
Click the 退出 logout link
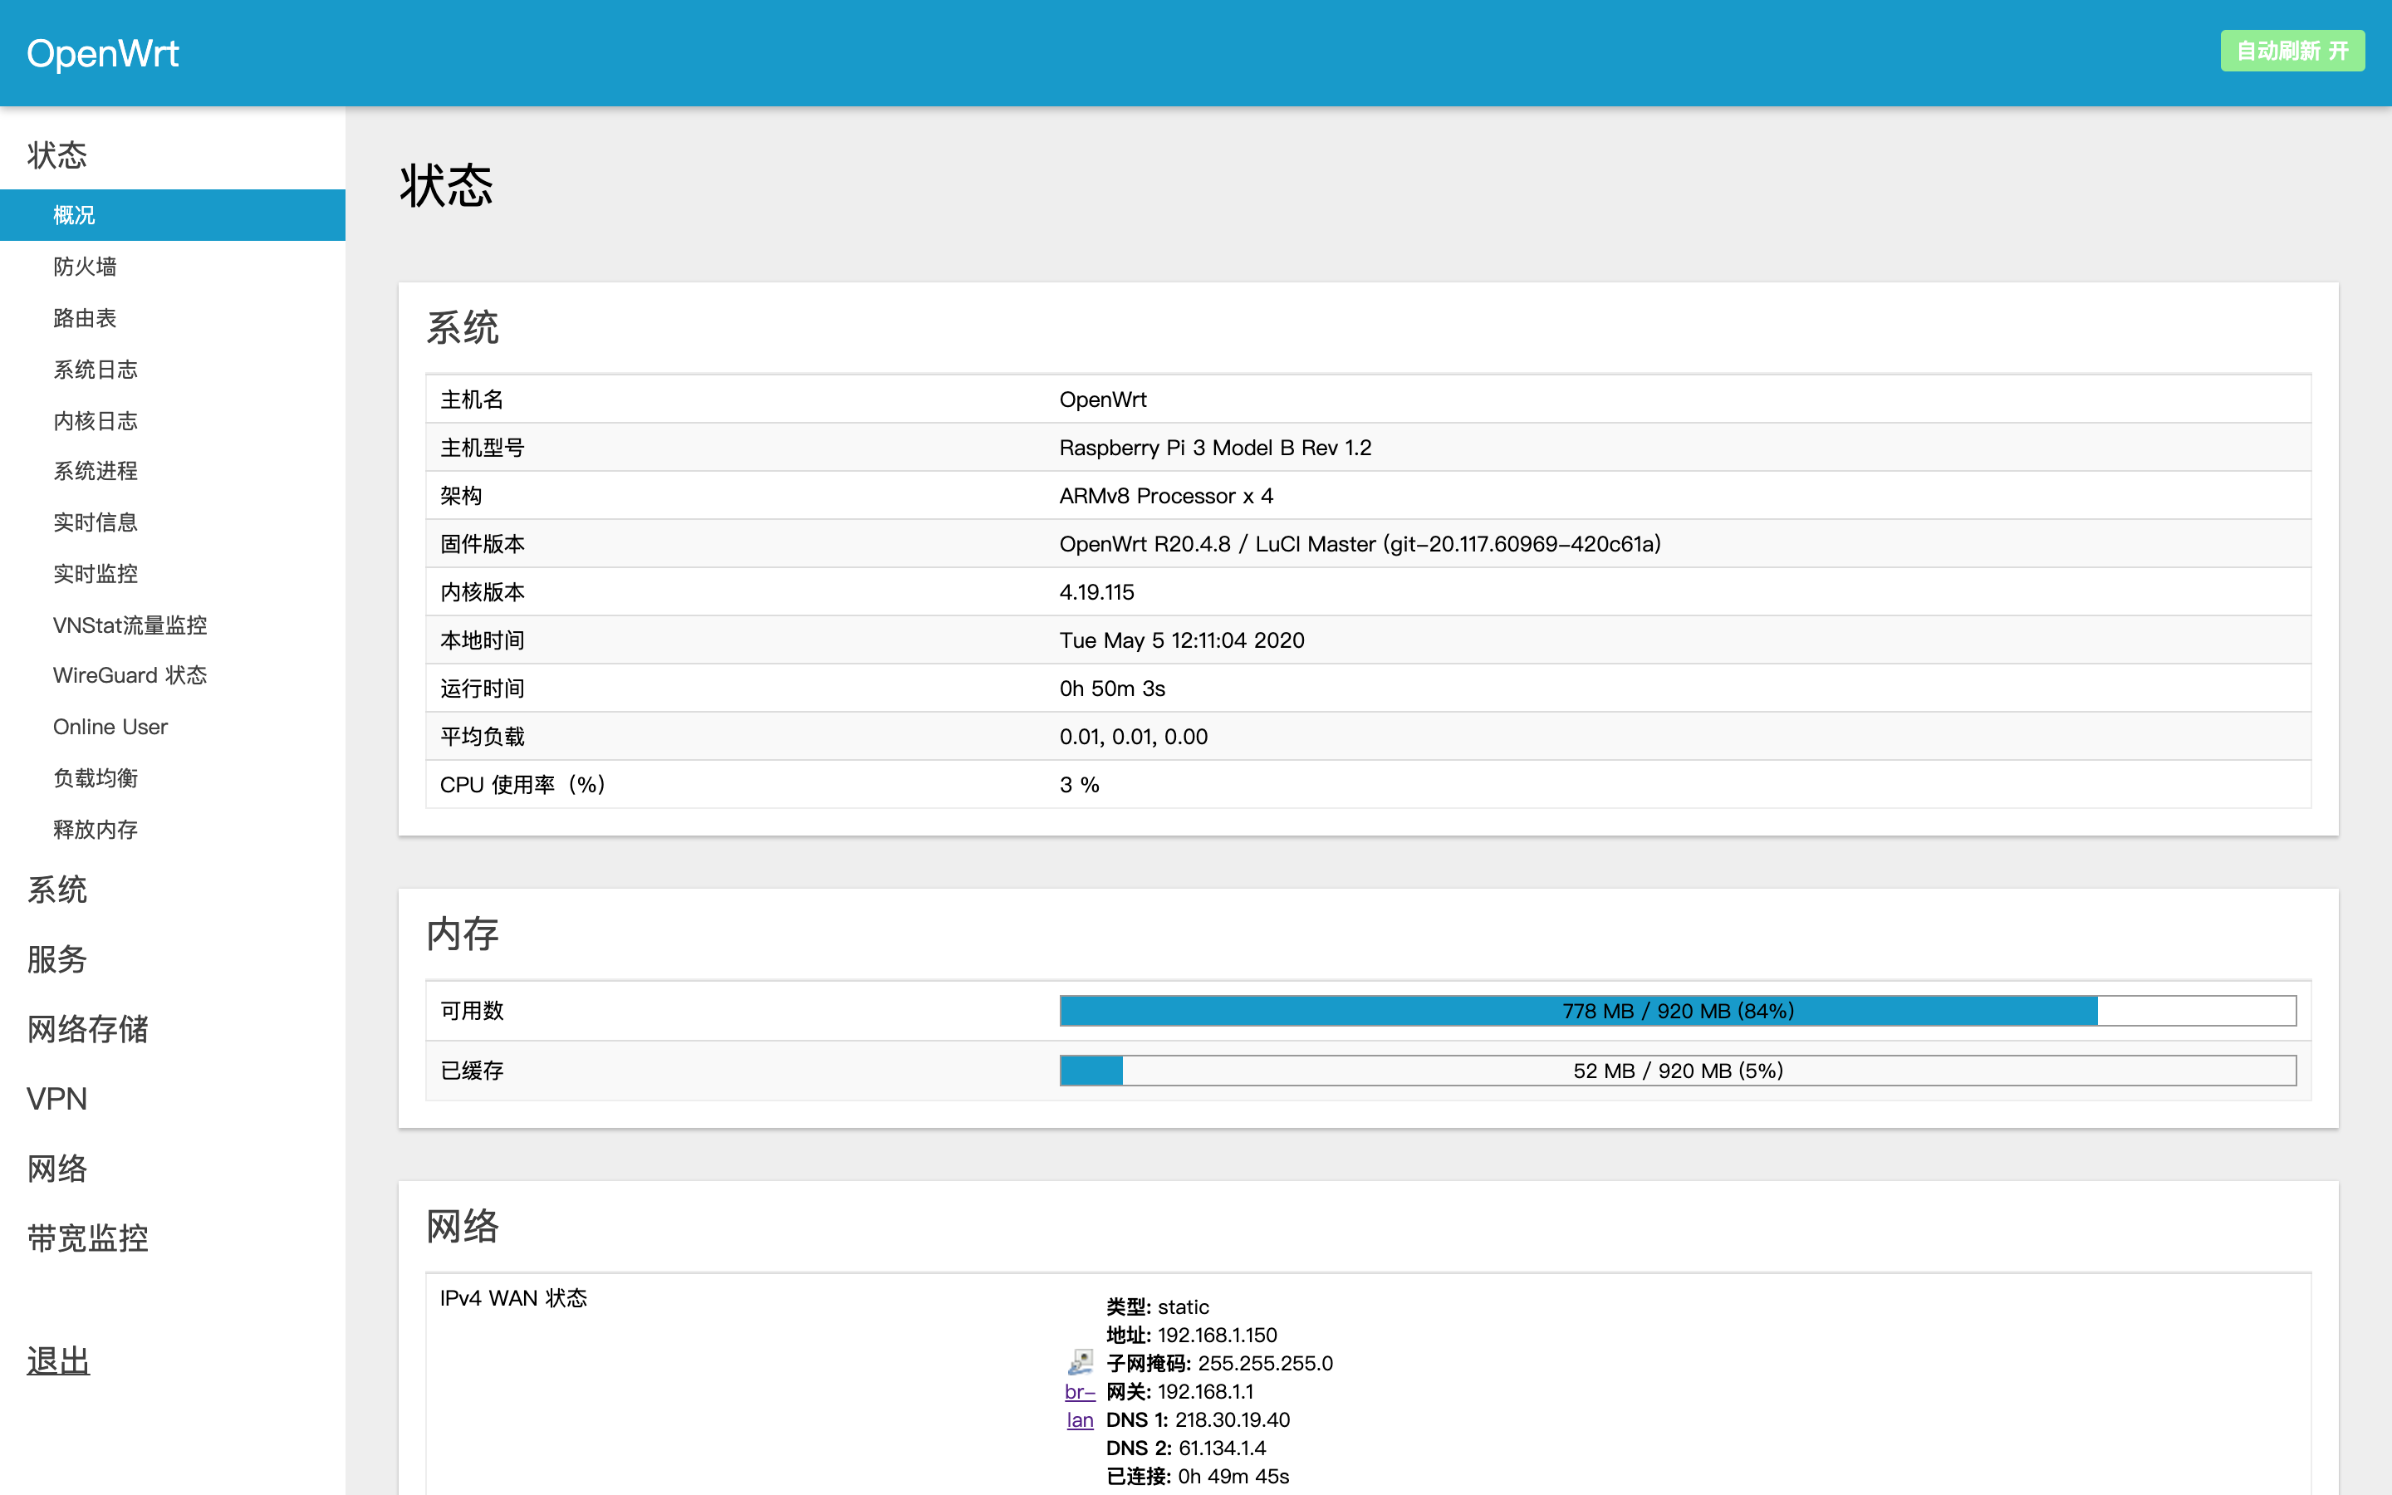tap(57, 1361)
